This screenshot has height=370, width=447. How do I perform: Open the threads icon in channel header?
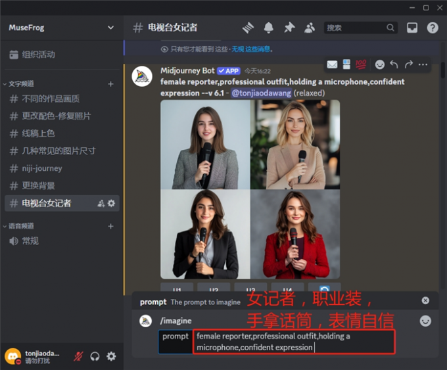(x=248, y=28)
